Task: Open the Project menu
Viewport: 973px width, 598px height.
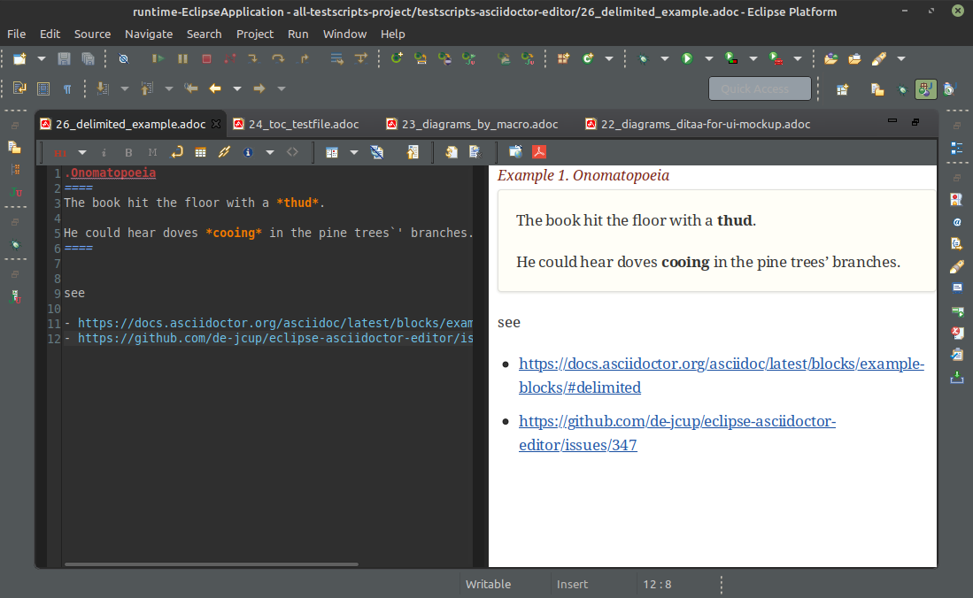Action: (x=254, y=34)
